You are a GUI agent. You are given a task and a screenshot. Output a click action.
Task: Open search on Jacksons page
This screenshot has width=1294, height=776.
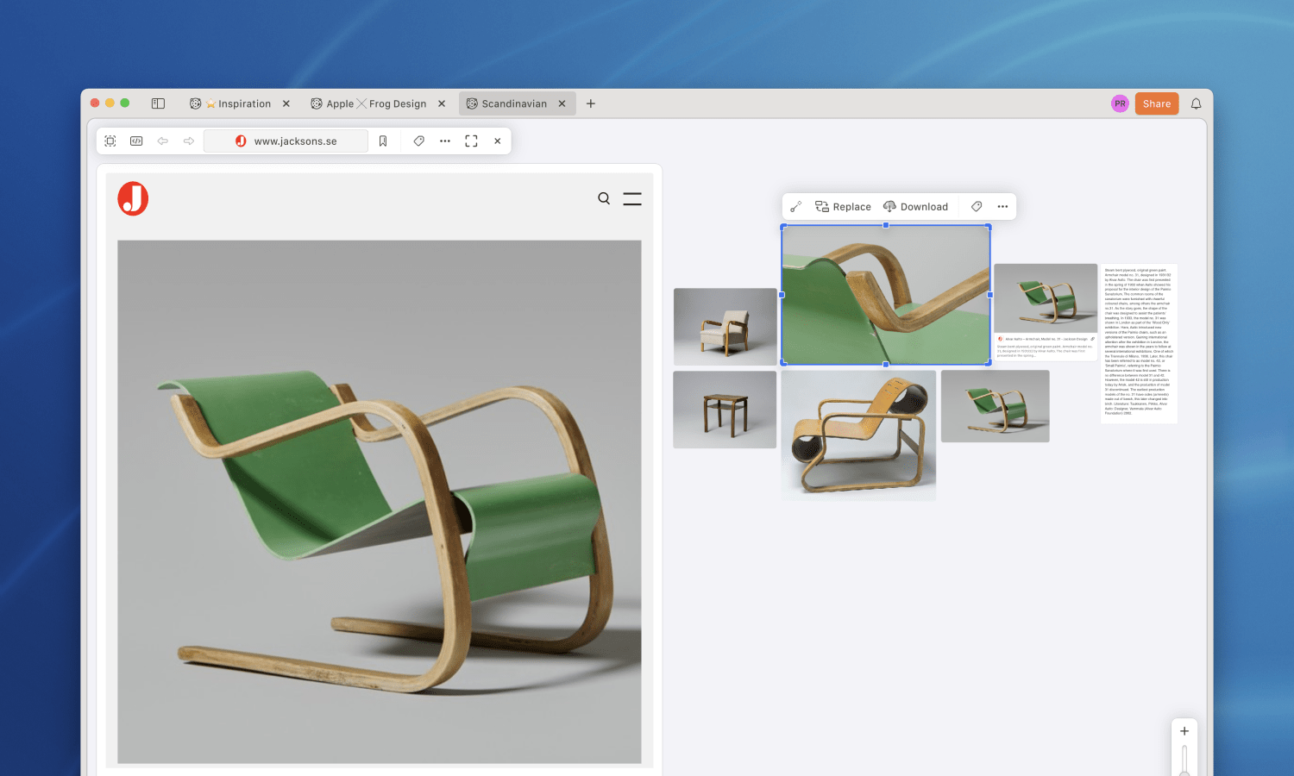pos(604,198)
